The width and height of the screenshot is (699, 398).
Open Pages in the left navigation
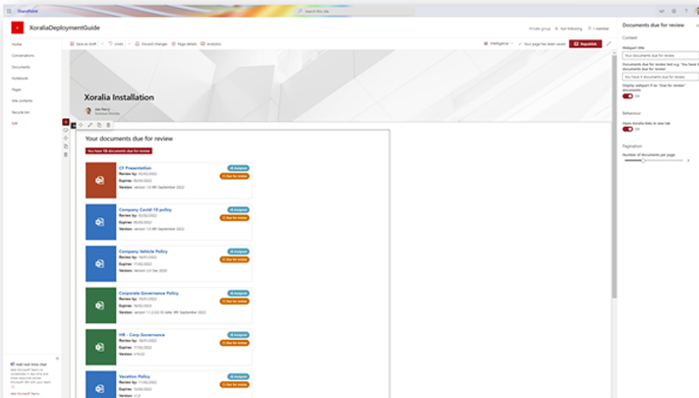[x=16, y=89]
